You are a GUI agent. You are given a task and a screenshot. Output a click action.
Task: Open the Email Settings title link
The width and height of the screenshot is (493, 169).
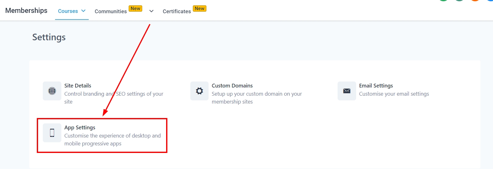coord(376,86)
